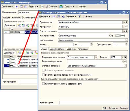Click green-plus copy icon in bank accounts toolbar
This screenshot has height=111, width=130.
pyautogui.click(x=23, y=26)
